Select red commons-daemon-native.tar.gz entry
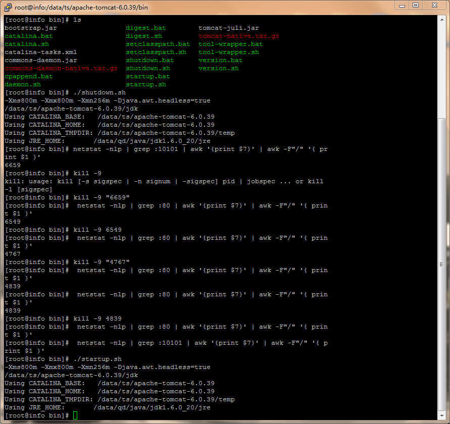The image size is (450, 424). tap(61, 68)
